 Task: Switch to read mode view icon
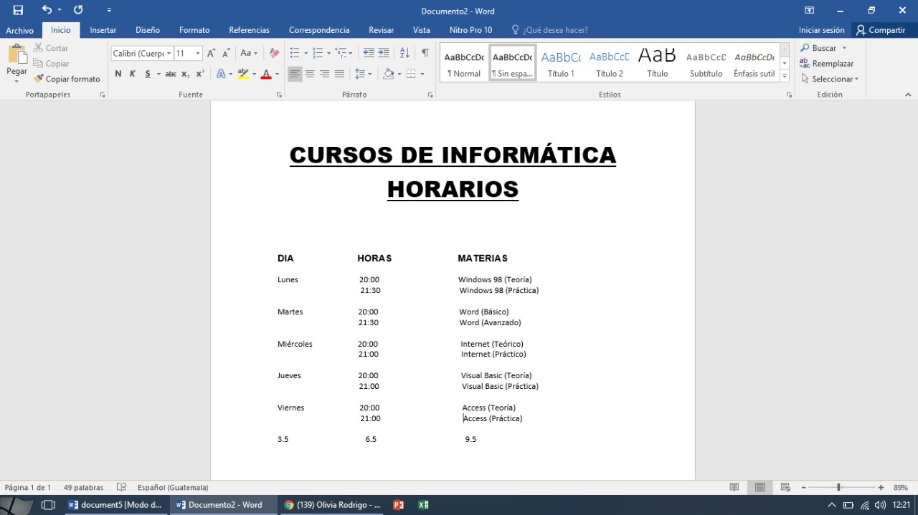click(x=734, y=487)
